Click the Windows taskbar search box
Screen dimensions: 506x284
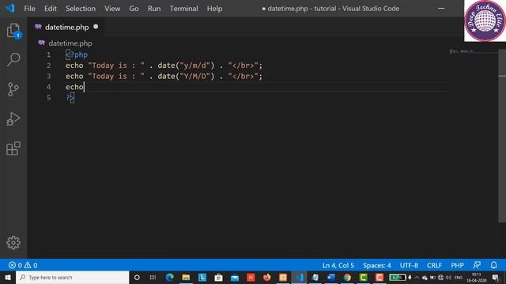click(72, 277)
